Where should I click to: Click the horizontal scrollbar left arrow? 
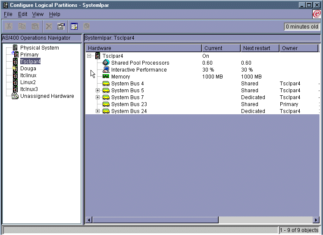click(89, 220)
